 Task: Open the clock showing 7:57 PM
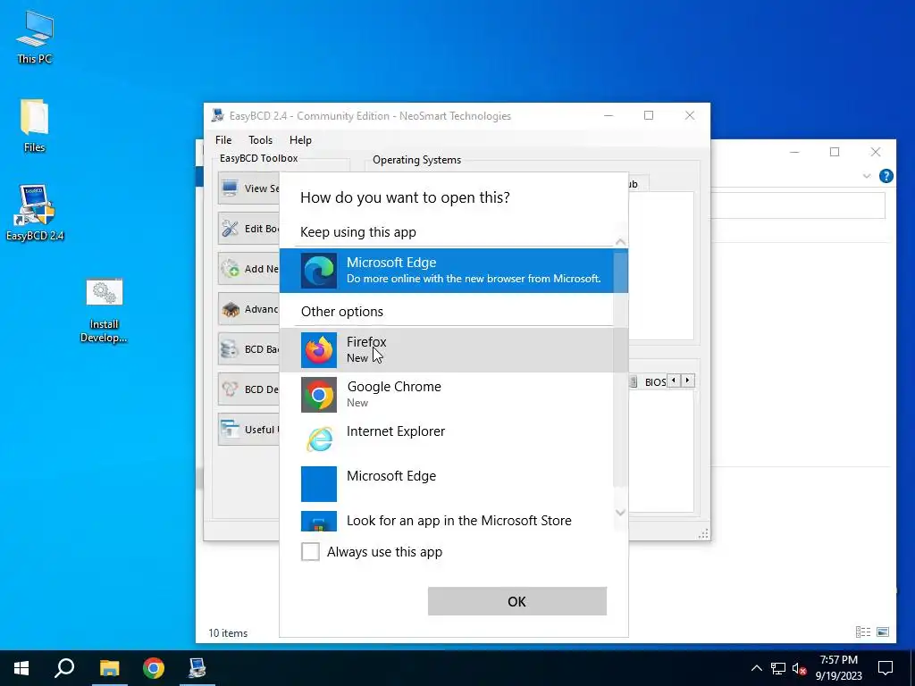(x=838, y=668)
